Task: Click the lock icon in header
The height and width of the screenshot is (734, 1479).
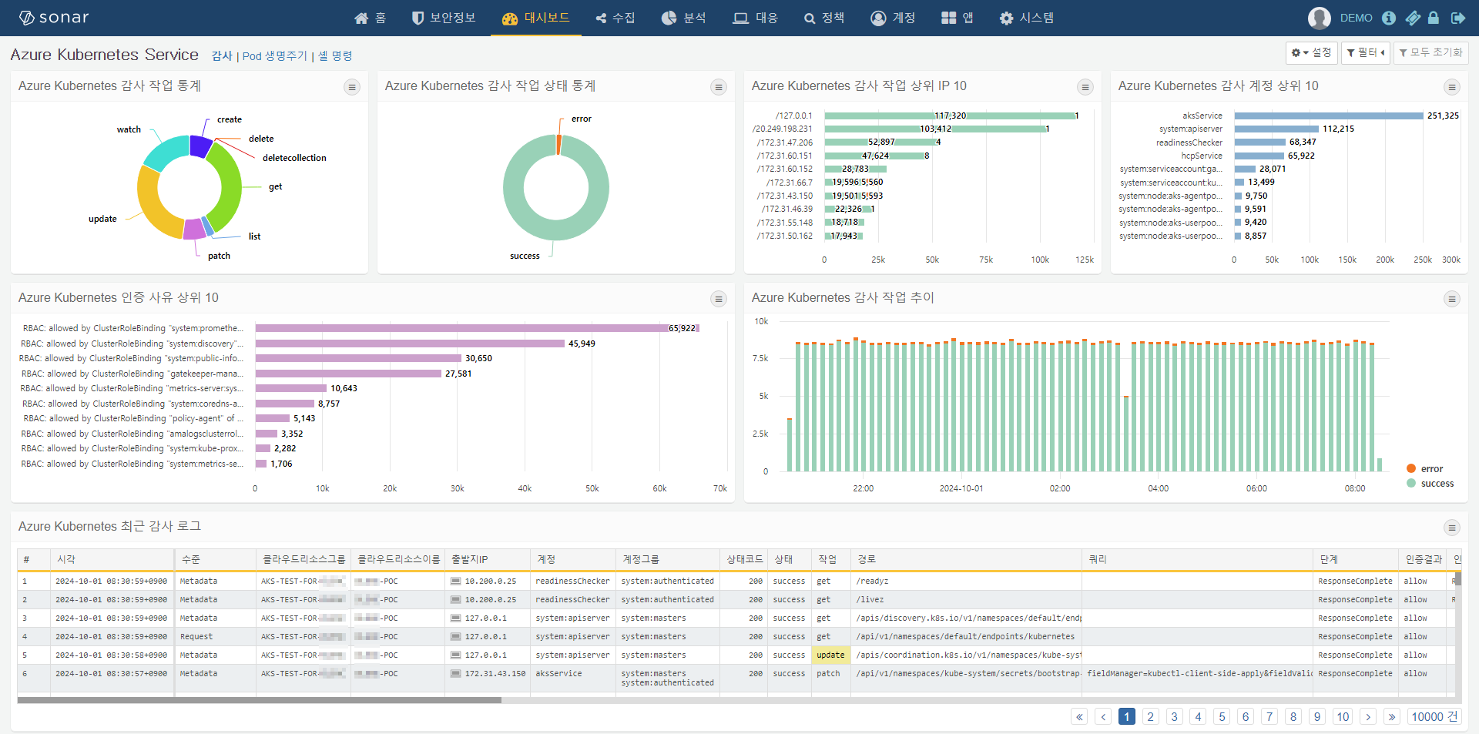Action: point(1434,18)
